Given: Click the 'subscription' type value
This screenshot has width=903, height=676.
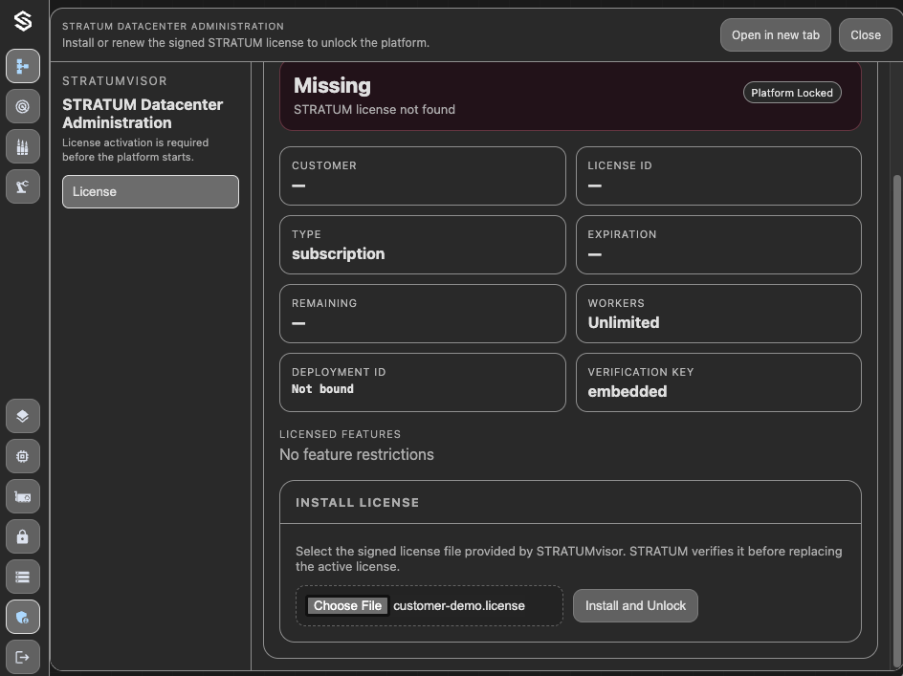Looking at the screenshot, I should 338,254.
